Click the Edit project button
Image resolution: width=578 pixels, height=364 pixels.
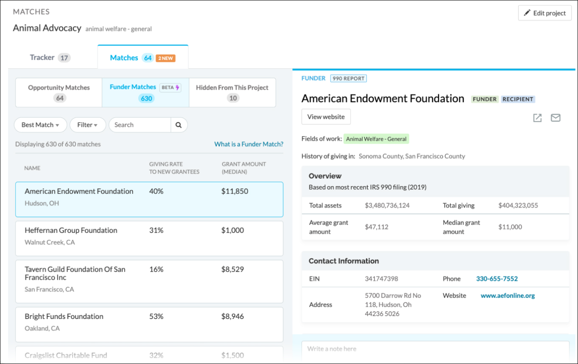point(545,13)
